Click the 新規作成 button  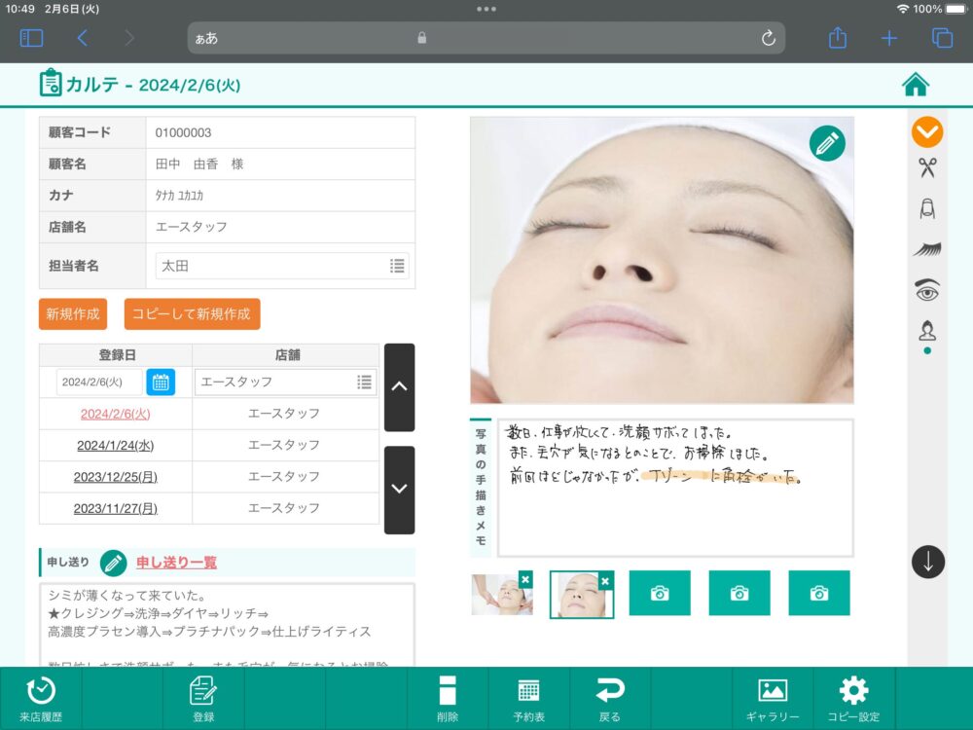coord(73,314)
